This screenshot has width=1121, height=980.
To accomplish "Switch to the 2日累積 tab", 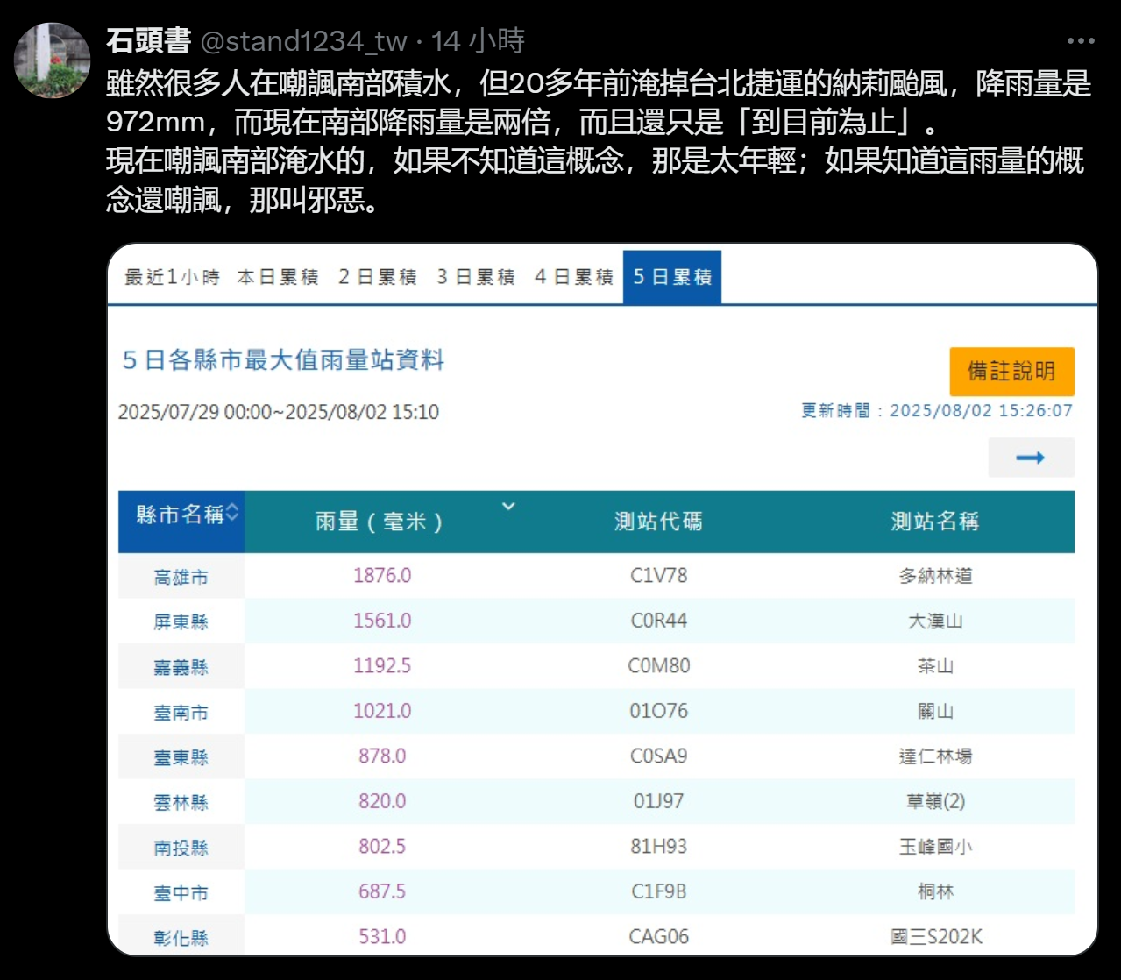I will coord(377,277).
